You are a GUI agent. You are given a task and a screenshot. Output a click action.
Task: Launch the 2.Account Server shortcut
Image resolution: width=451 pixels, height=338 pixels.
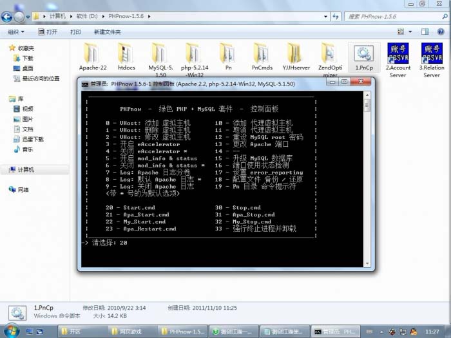pos(398,54)
